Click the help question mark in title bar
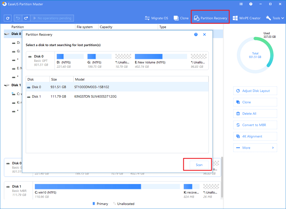The image size is (286, 209). coord(251,4)
